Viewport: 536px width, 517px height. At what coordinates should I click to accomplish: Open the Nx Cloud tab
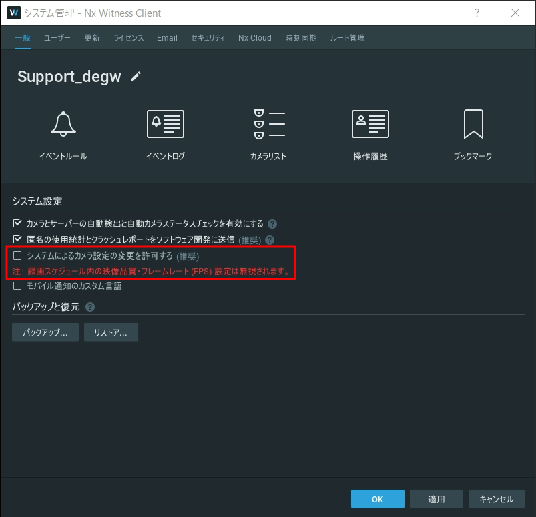coord(255,38)
